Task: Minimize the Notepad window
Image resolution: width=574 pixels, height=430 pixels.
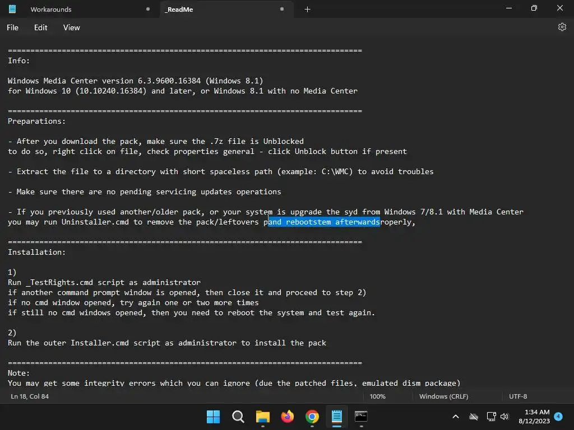Action: pyautogui.click(x=509, y=8)
